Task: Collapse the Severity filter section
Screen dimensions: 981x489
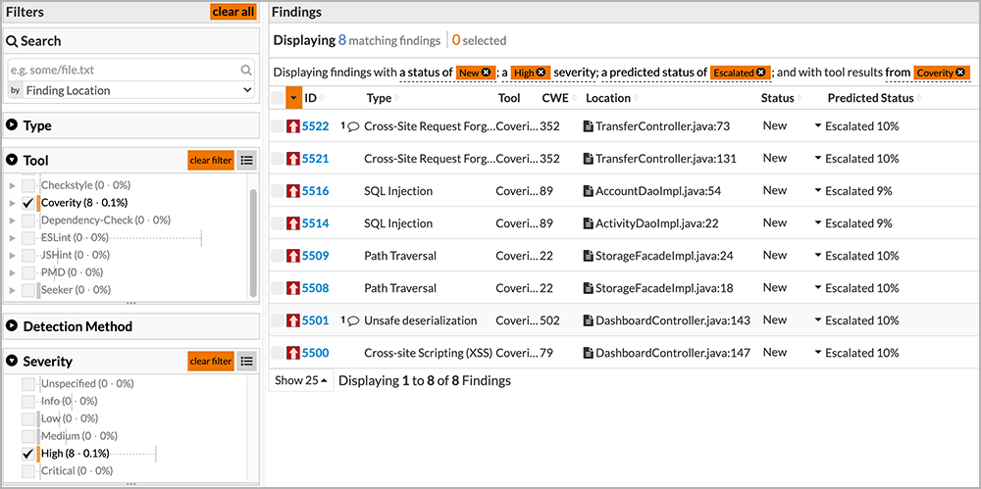Action: [12, 362]
